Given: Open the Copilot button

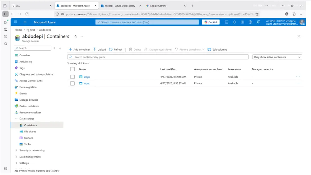Looking at the screenshot, I should tap(211, 22).
